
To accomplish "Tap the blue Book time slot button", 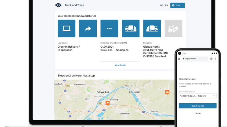I will pyautogui.click(x=197, y=106).
